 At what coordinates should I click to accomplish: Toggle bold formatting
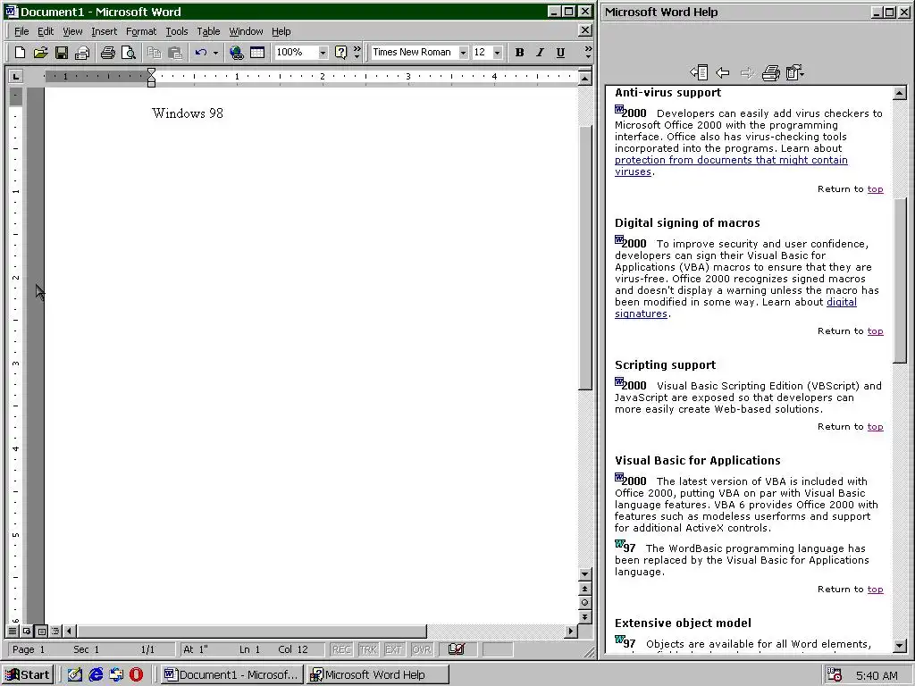(x=519, y=53)
